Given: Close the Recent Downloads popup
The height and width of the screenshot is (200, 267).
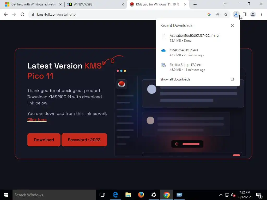Looking at the screenshot, I should (x=232, y=26).
